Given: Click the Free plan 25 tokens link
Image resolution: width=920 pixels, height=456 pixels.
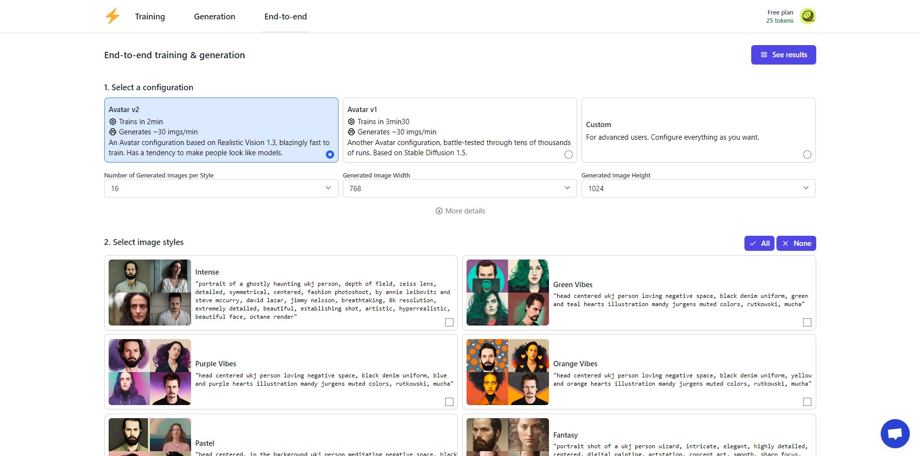Looking at the screenshot, I should [780, 16].
